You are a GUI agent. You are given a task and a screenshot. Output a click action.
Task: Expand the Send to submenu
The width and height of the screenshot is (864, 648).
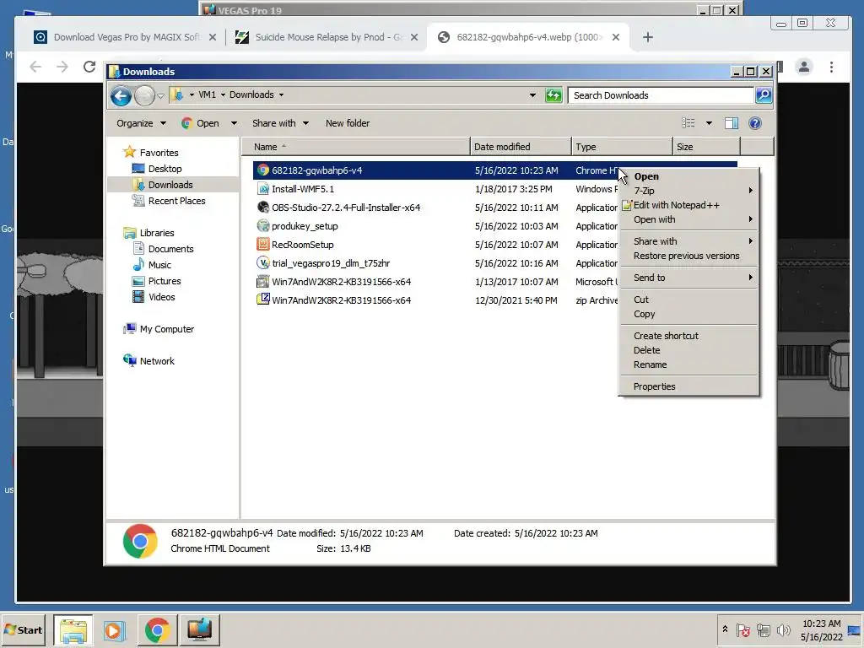(x=688, y=278)
